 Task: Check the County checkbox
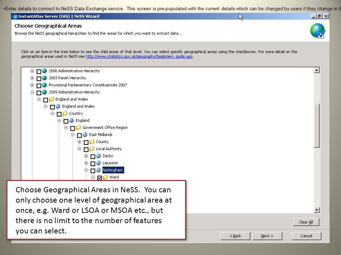point(86,142)
